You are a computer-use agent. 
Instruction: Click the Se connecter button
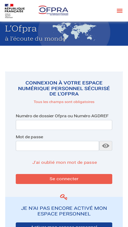pos(64,179)
